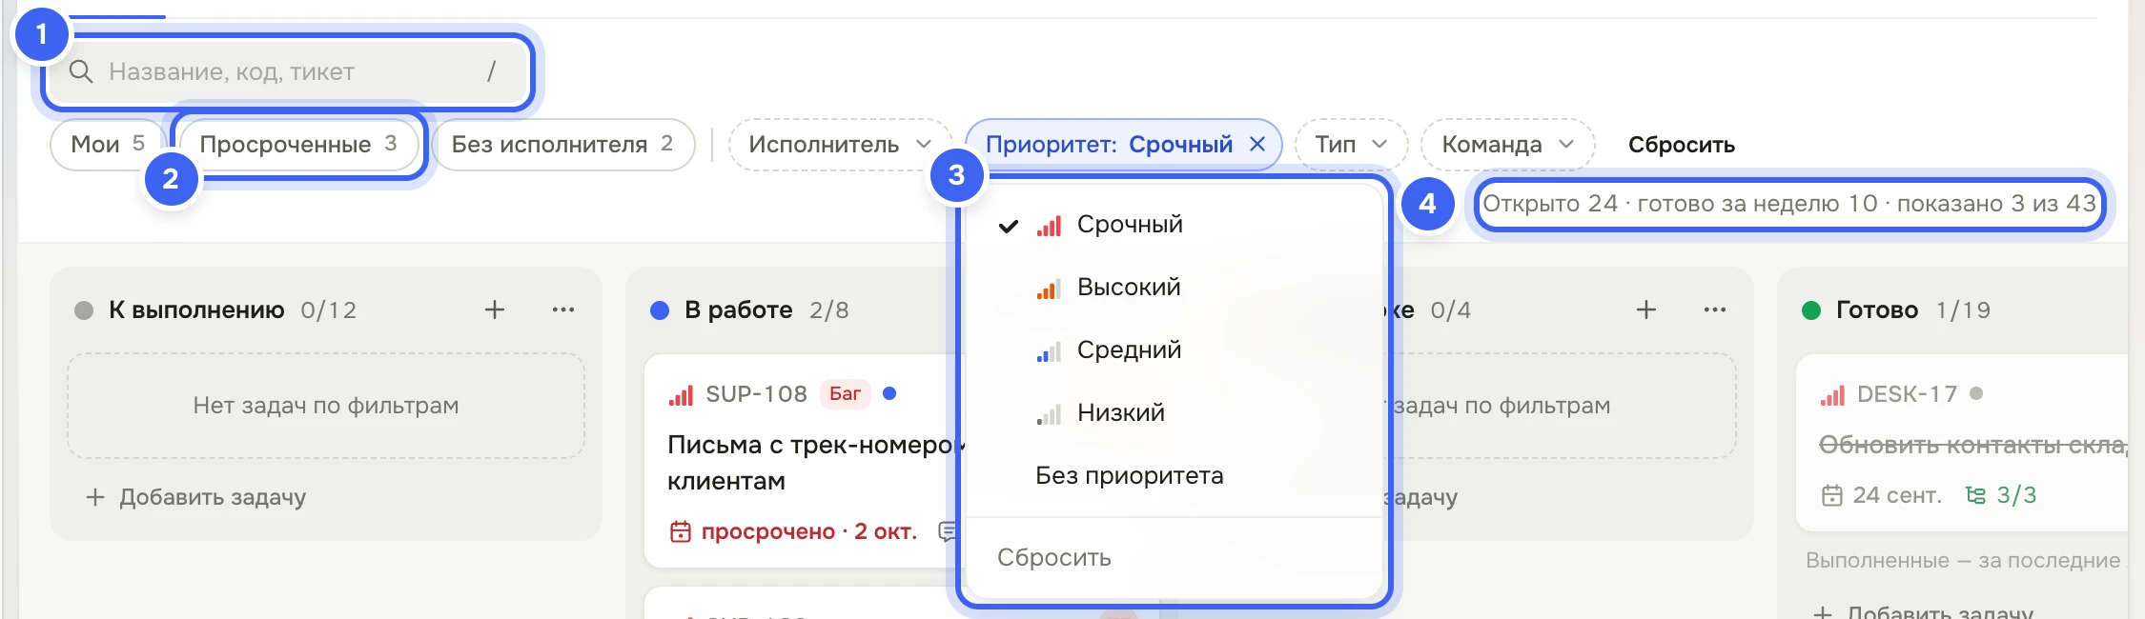Click the "24 сент." date on DESK-17
The height and width of the screenshot is (619, 2145).
tap(1896, 495)
